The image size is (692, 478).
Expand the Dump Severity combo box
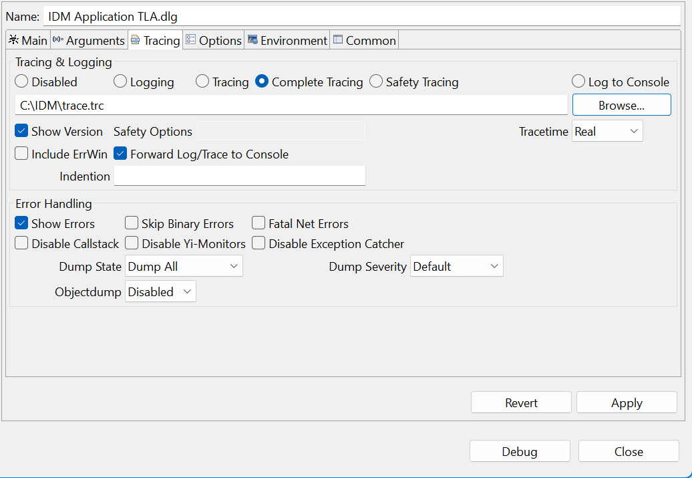[456, 266]
